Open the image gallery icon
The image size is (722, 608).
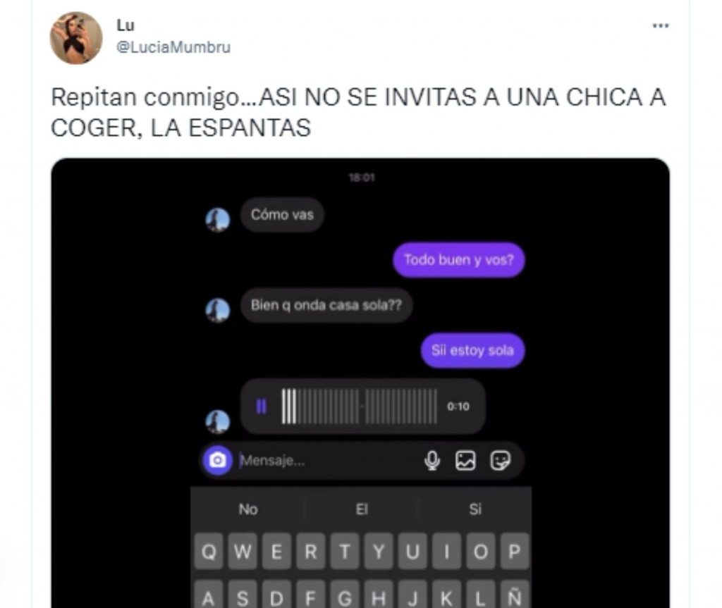(465, 460)
